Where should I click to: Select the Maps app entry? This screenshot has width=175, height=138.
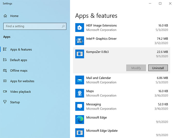pyautogui.click(x=121, y=93)
